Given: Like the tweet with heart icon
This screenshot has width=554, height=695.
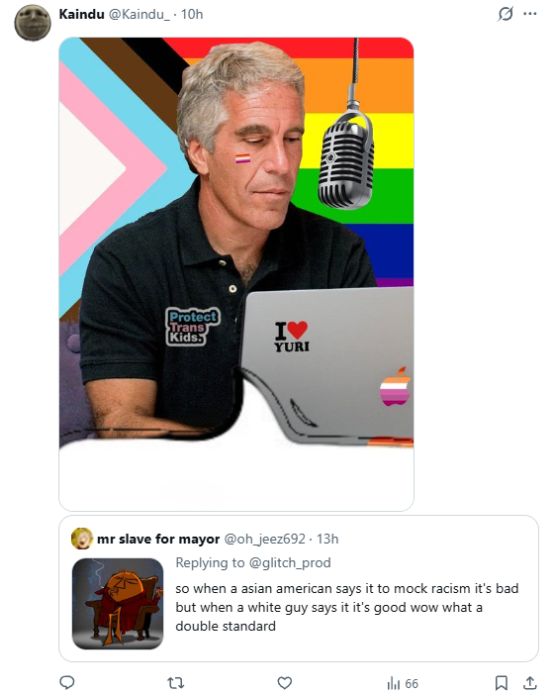Looking at the screenshot, I should pos(284,683).
